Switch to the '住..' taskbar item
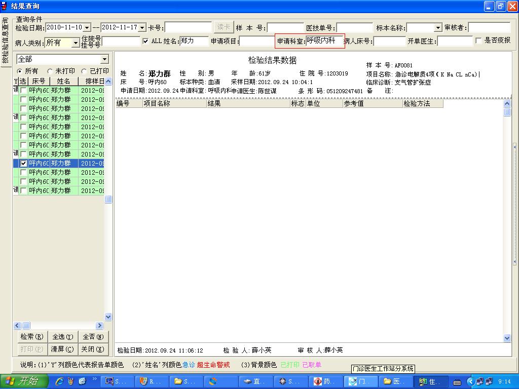Viewport: 519px width, 389px height. pyautogui.click(x=431, y=381)
